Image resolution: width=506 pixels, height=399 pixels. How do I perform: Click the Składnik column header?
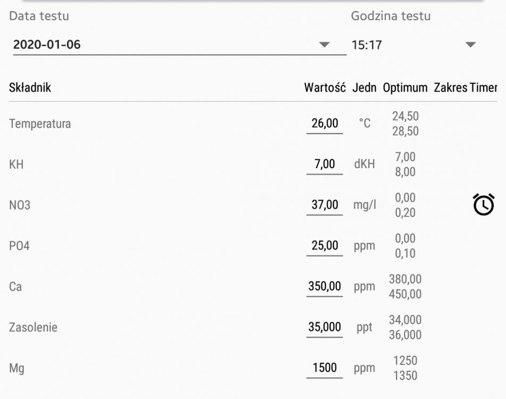[x=30, y=88]
